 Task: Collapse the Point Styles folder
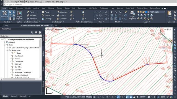(7, 51)
